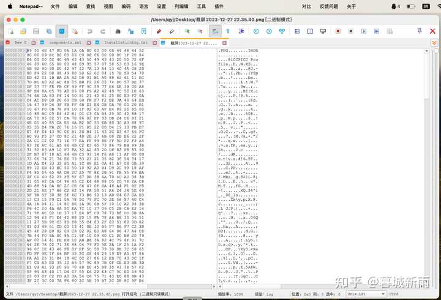Click the go-back circled arrow icon

(x=256, y=31)
